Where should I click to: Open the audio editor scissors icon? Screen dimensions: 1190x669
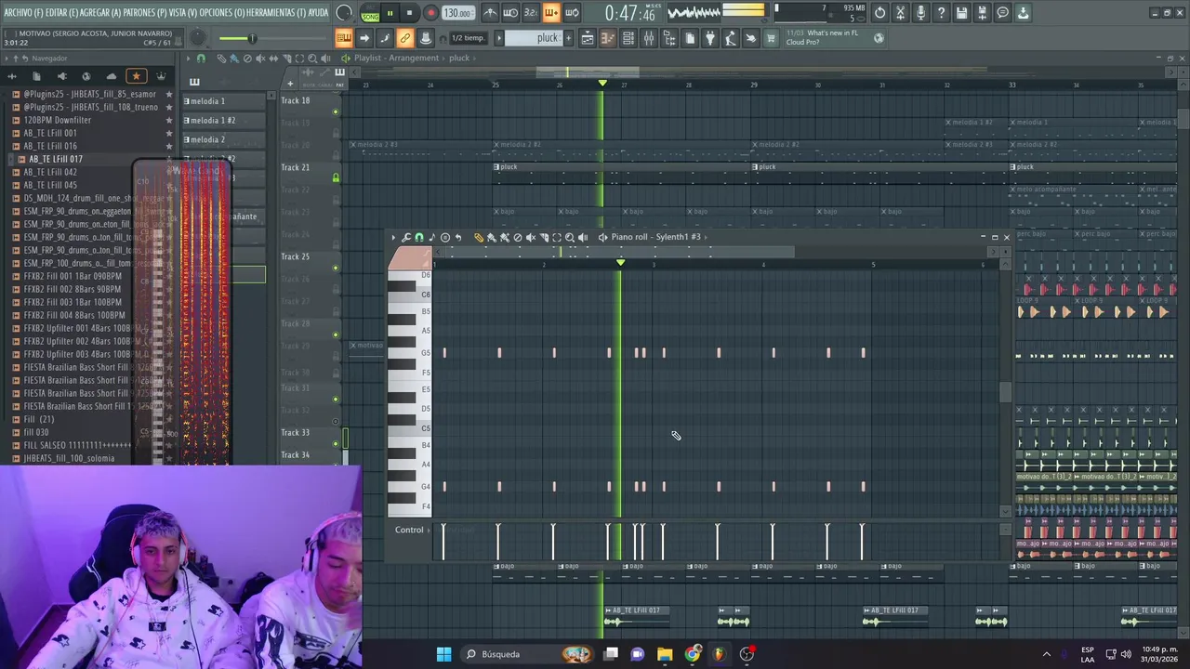[x=900, y=13]
